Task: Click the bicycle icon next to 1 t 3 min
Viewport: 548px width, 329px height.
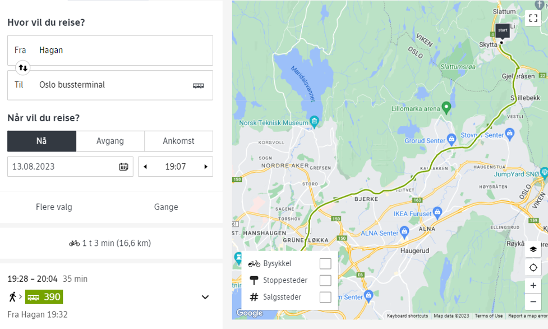Action: point(75,243)
